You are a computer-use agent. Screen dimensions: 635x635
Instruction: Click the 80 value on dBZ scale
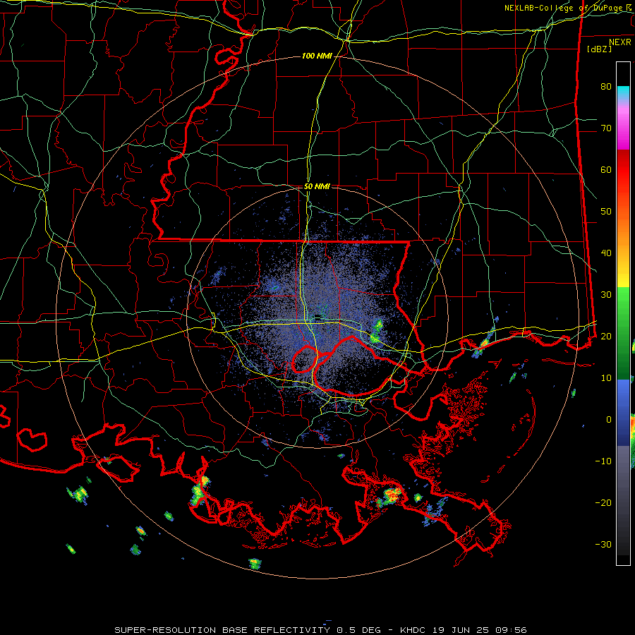(606, 87)
